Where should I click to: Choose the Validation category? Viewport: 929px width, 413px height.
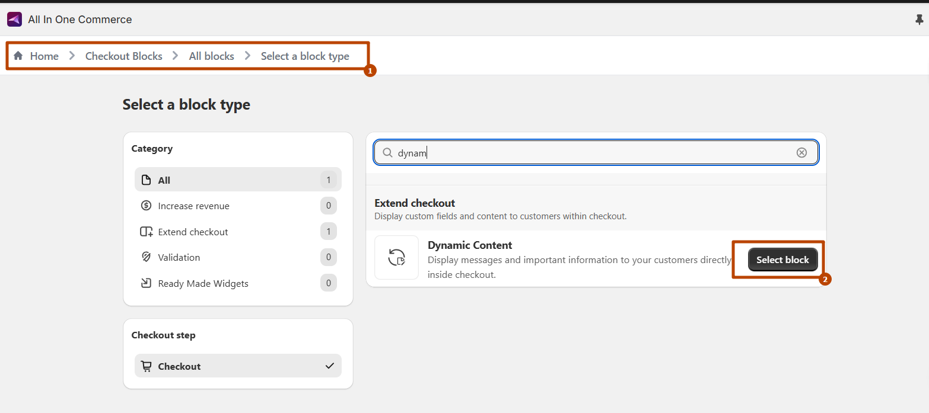[179, 258]
